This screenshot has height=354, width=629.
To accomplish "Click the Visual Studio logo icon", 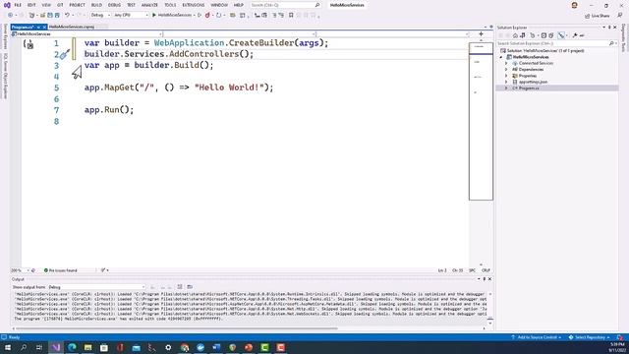I will pyautogui.click(x=7, y=5).
